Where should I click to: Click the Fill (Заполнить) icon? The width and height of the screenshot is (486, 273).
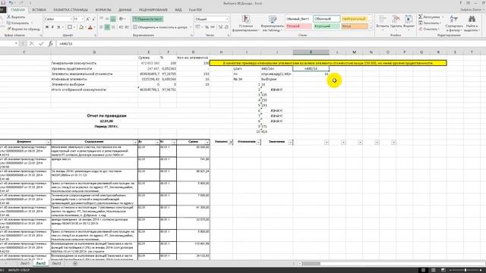pyautogui.click(x=420, y=23)
